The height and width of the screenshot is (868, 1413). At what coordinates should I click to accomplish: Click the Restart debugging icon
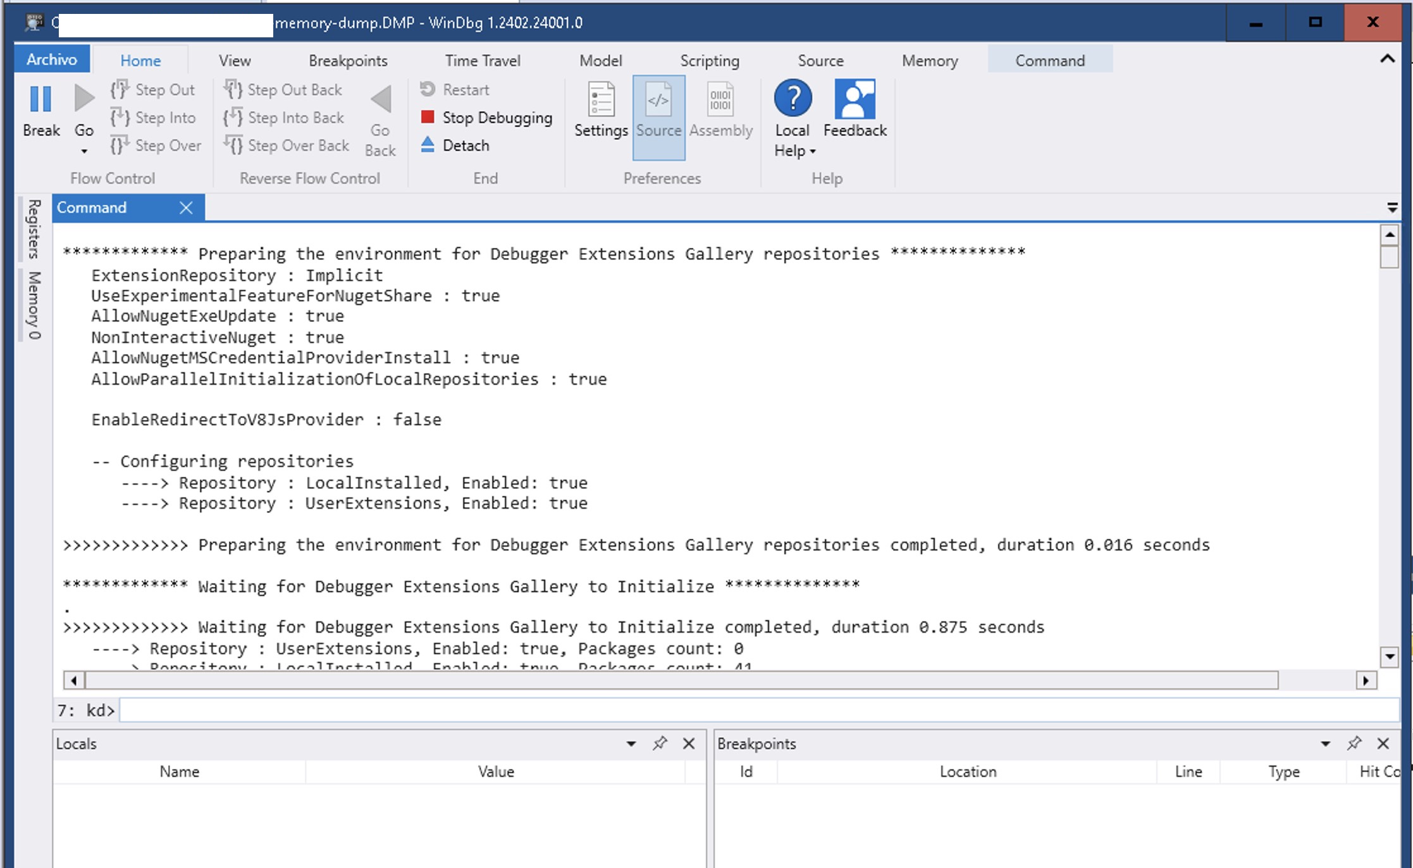click(x=428, y=89)
